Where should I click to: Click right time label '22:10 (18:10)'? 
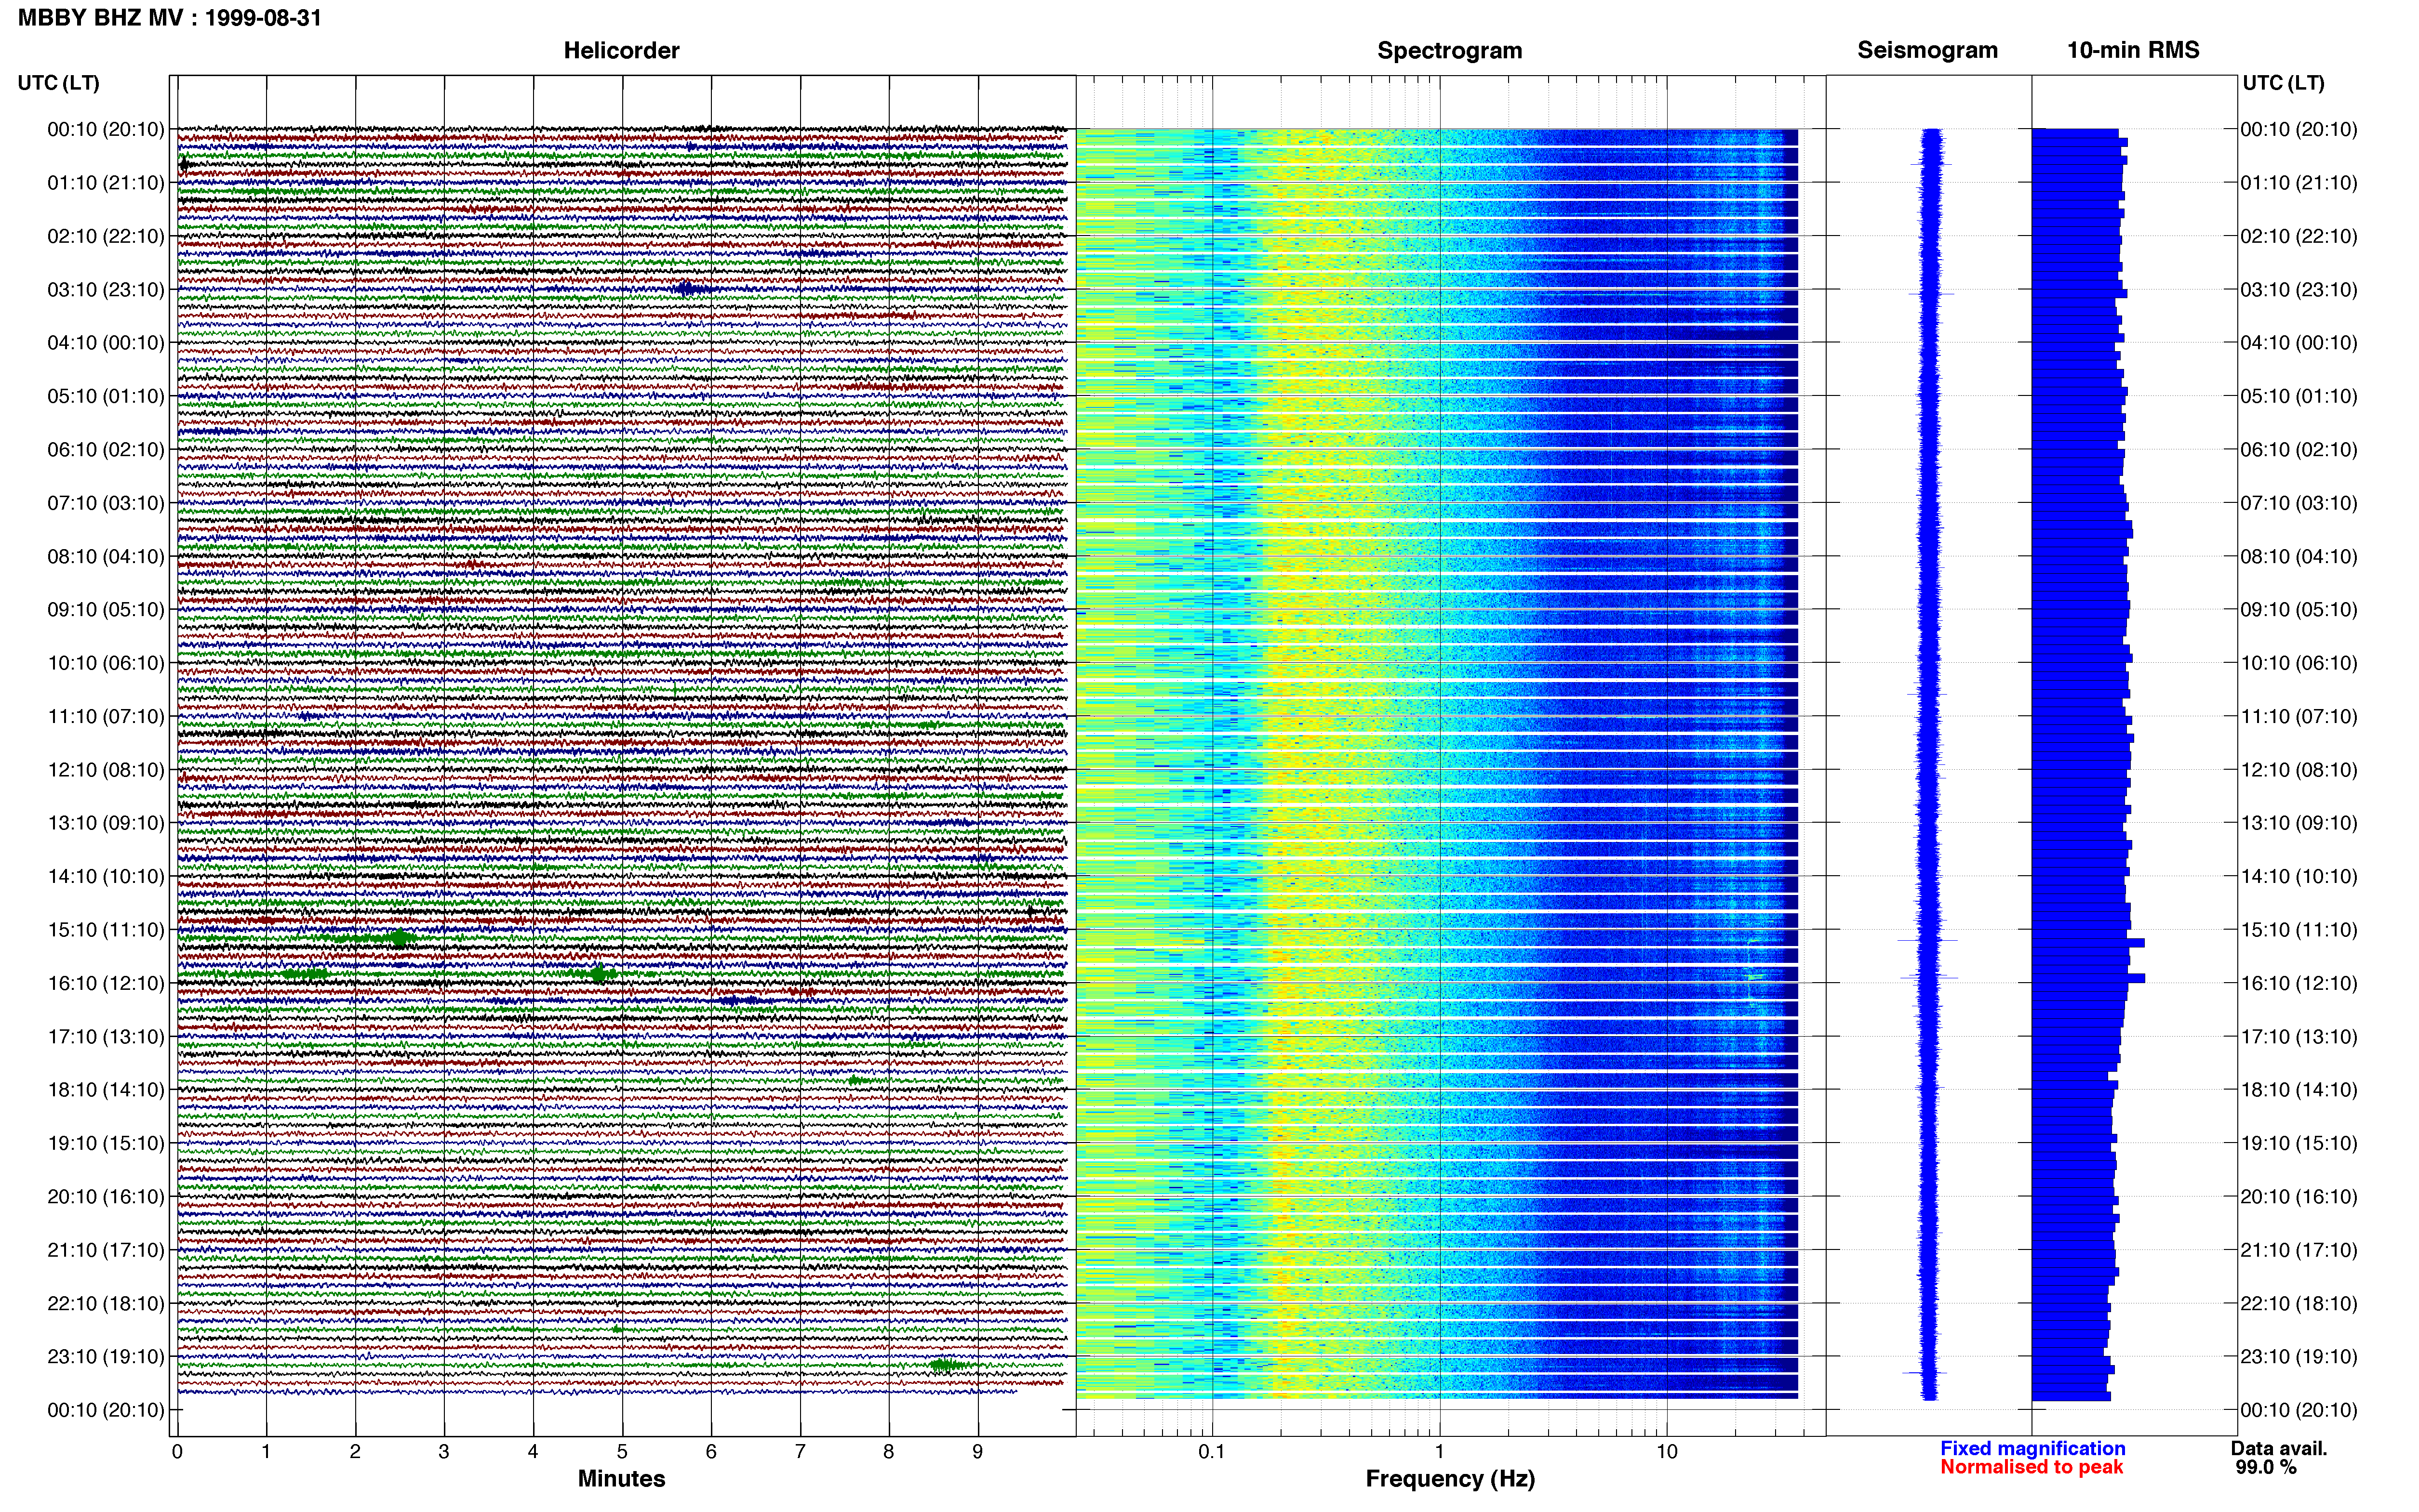2299,1304
